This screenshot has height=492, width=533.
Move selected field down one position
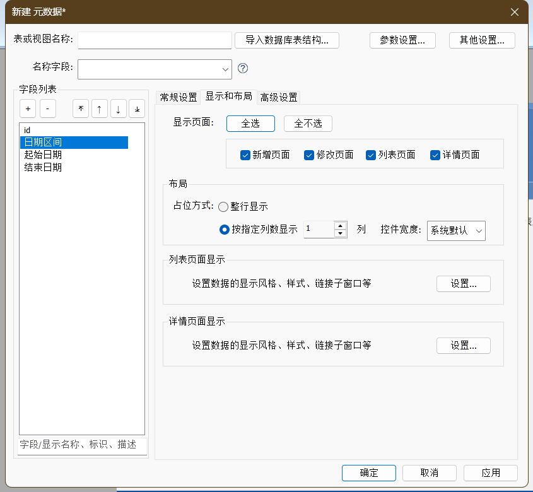118,108
